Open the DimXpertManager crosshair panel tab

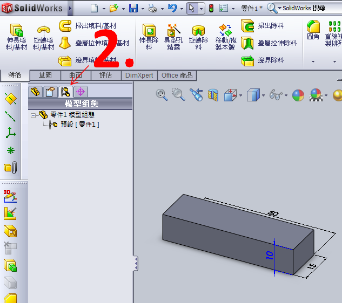(81, 92)
